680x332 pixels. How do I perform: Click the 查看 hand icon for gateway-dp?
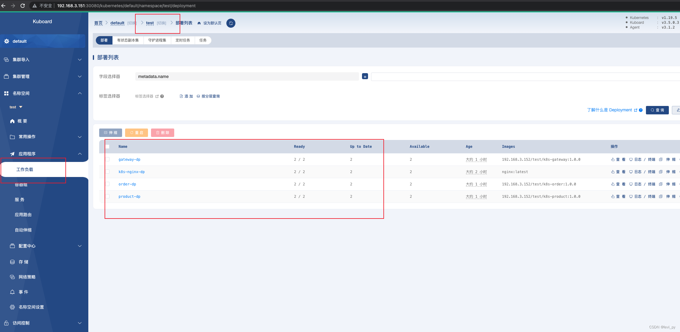[613, 160]
